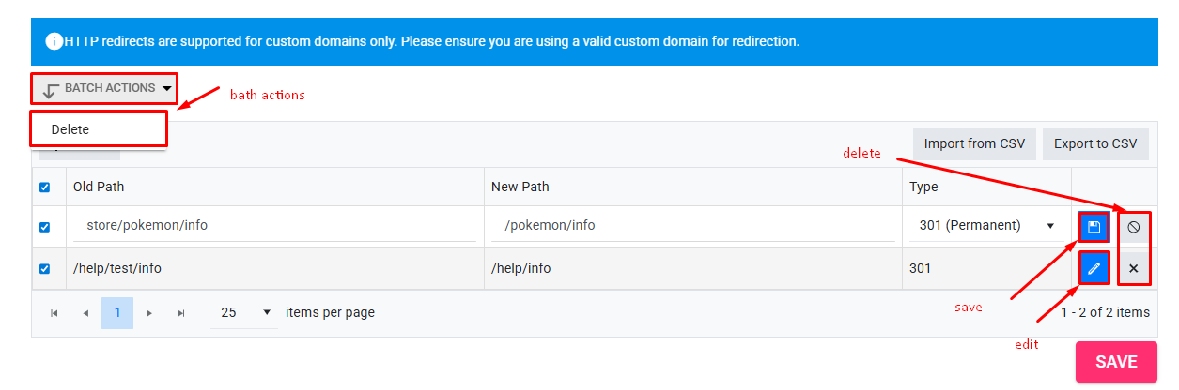Click the info icon in blue banner
This screenshot has width=1179, height=390.
(54, 41)
